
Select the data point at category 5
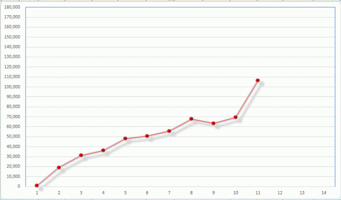(125, 139)
